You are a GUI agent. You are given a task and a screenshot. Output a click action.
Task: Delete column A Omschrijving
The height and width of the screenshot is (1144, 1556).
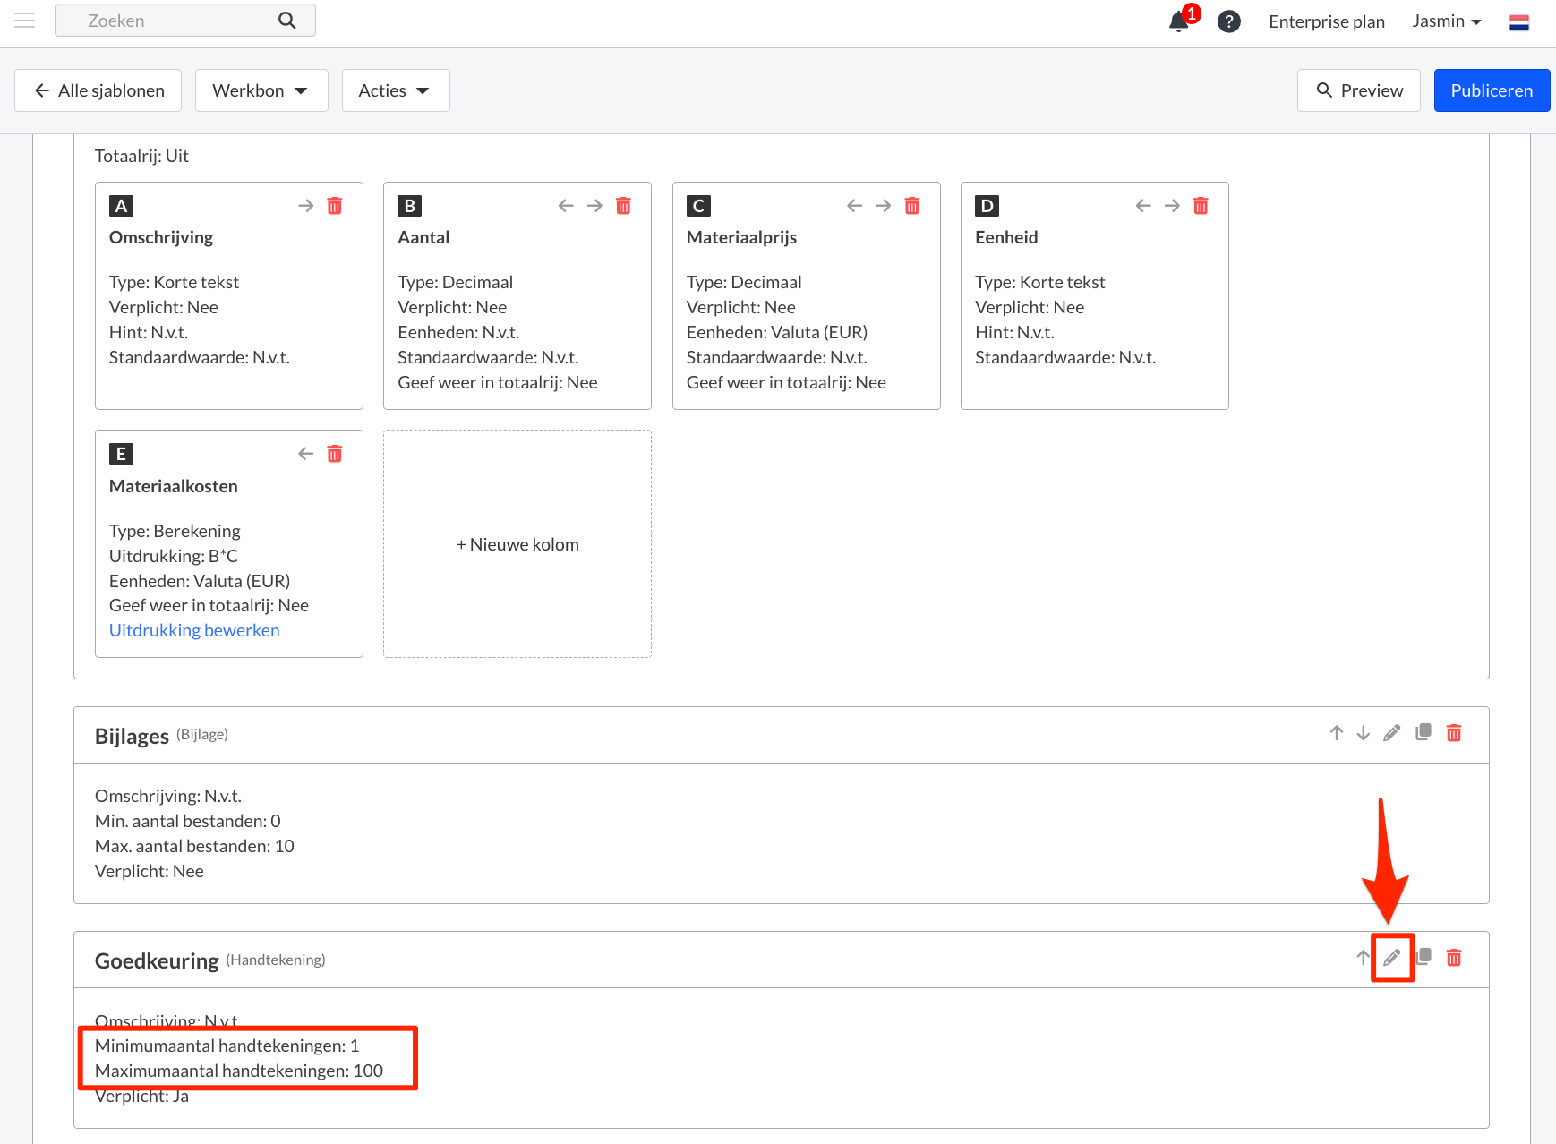click(x=335, y=206)
